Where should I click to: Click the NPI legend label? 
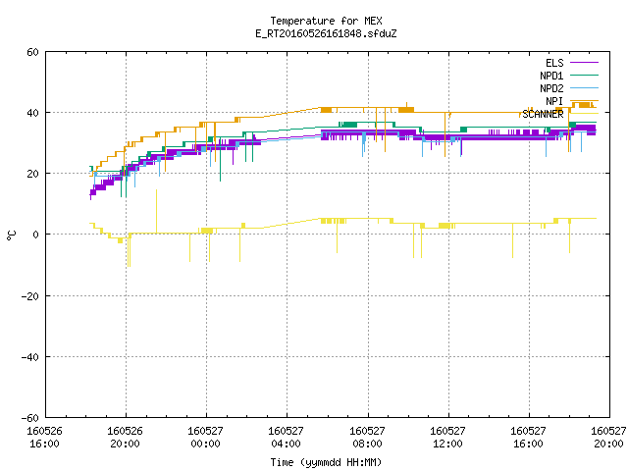click(554, 101)
